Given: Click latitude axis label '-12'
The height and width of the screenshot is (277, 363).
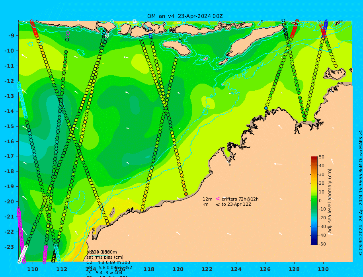Looking at the screenshot, I should click(x=9, y=81).
